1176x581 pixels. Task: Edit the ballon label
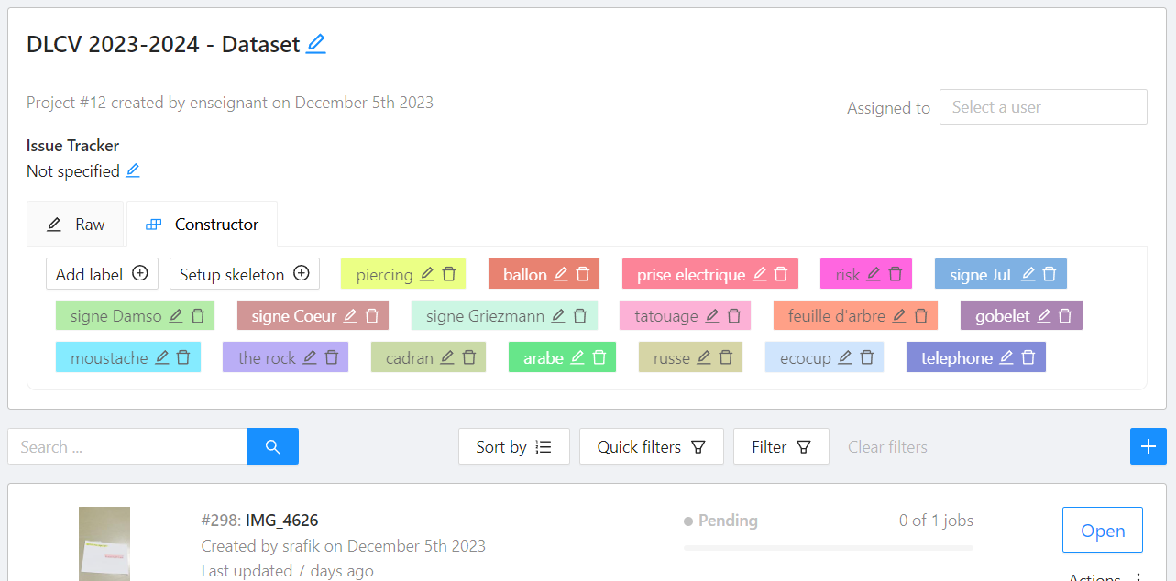coord(561,274)
